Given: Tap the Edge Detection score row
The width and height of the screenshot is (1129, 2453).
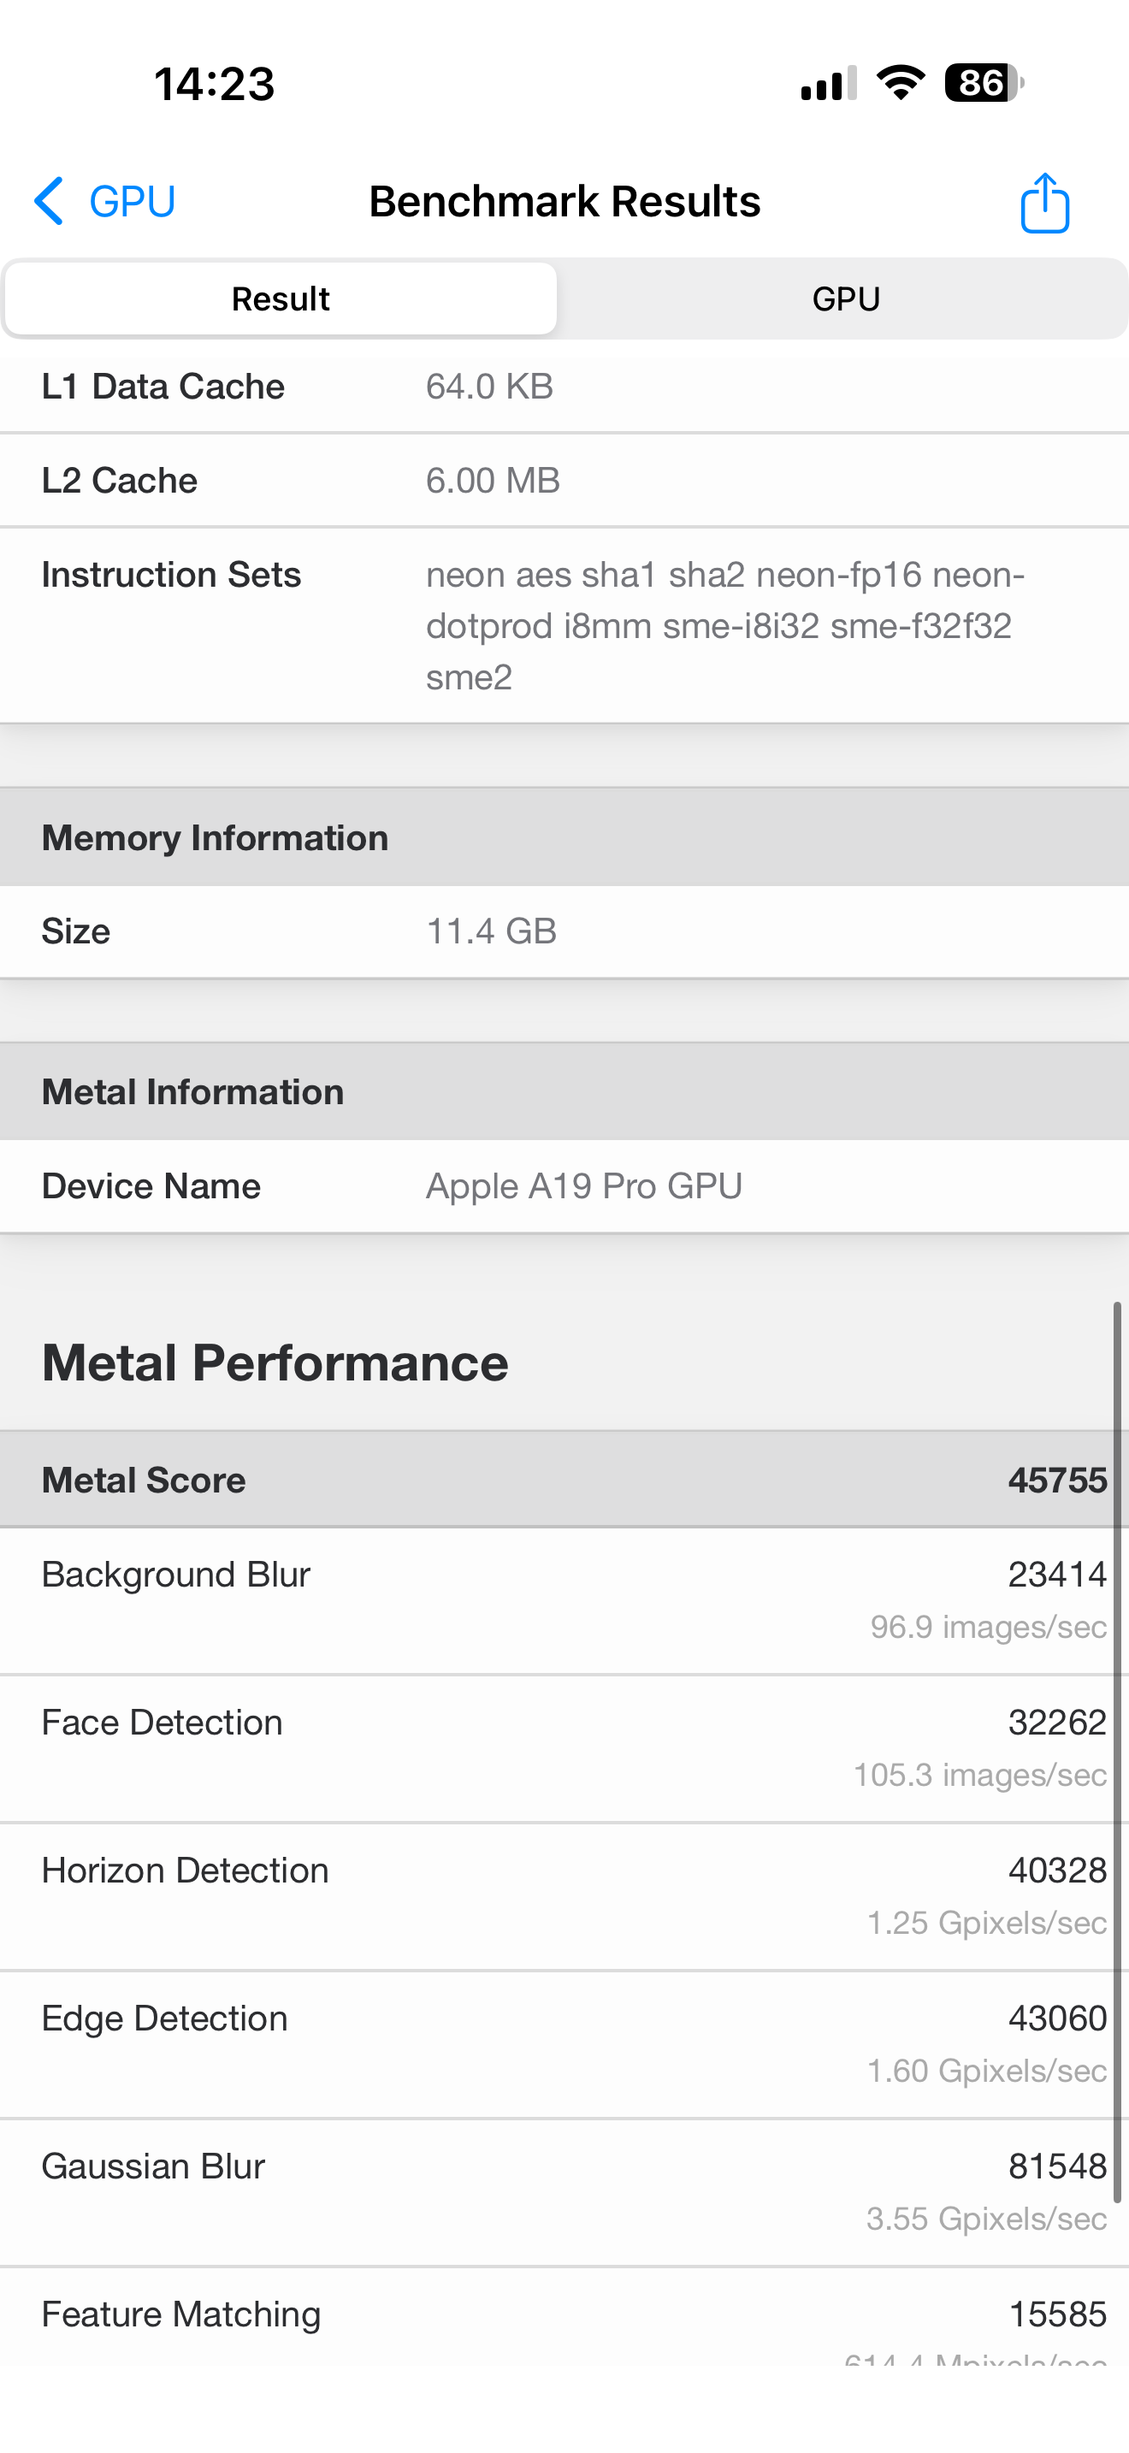Looking at the screenshot, I should [x=564, y=2043].
